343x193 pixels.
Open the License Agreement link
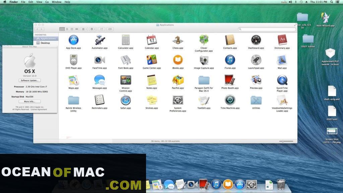tap(39, 110)
